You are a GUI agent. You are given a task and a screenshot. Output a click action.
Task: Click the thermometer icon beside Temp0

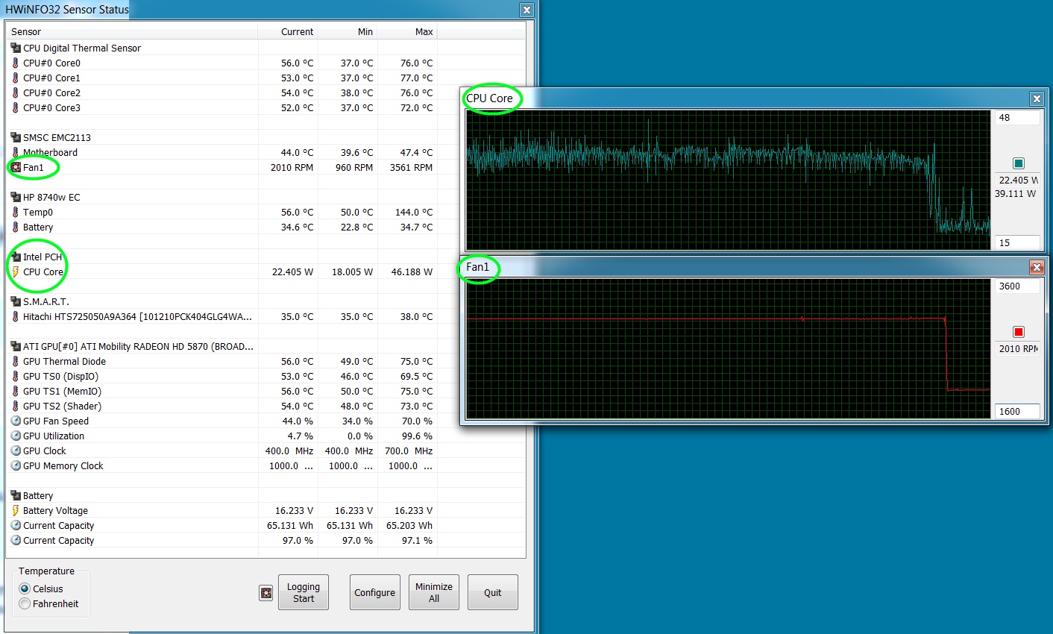point(16,212)
